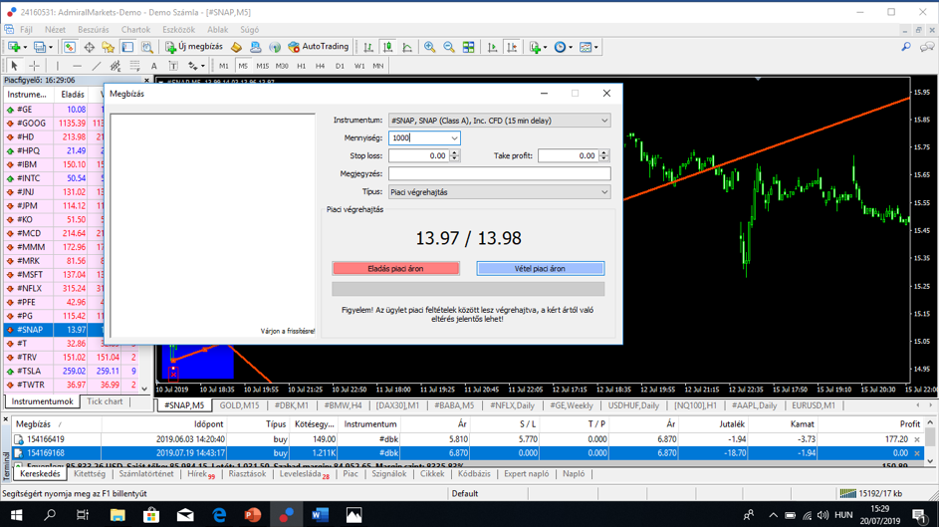Zoom out on the chart
Image resolution: width=939 pixels, height=527 pixels.
coord(448,47)
